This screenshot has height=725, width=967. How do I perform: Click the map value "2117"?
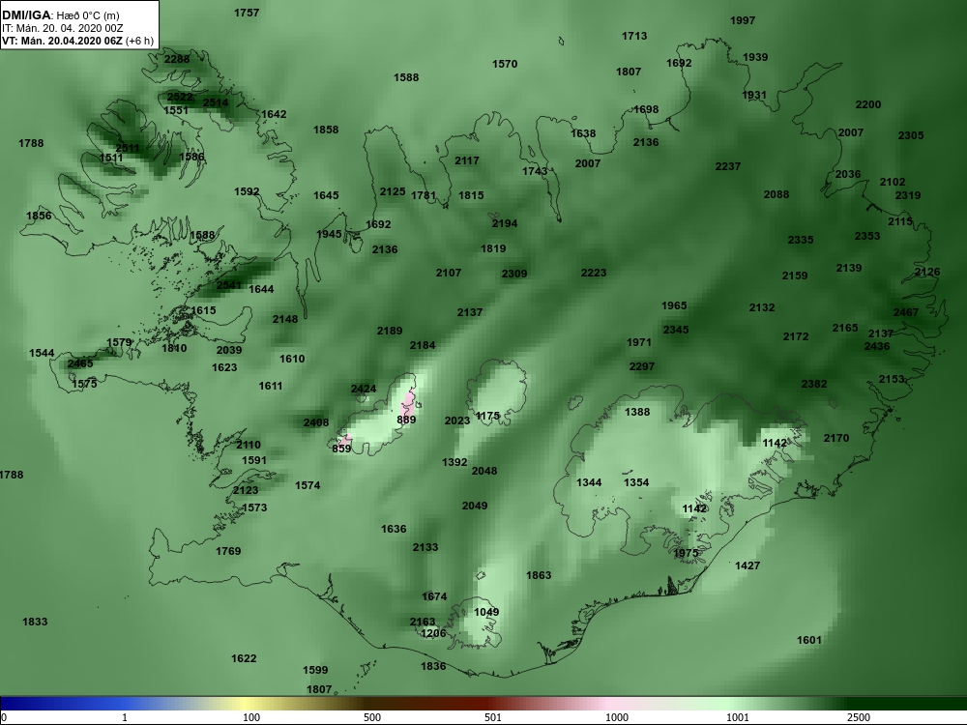coord(467,160)
